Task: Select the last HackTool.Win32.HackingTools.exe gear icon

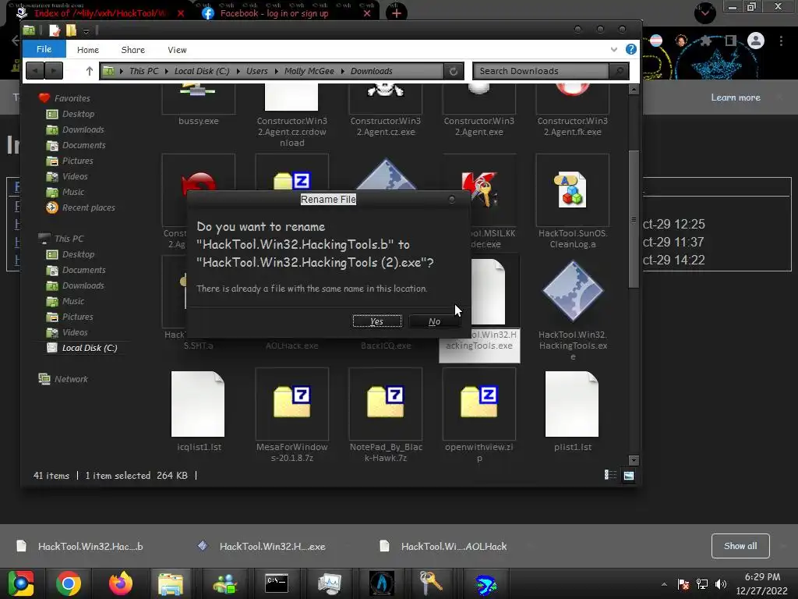Action: pyautogui.click(x=573, y=292)
